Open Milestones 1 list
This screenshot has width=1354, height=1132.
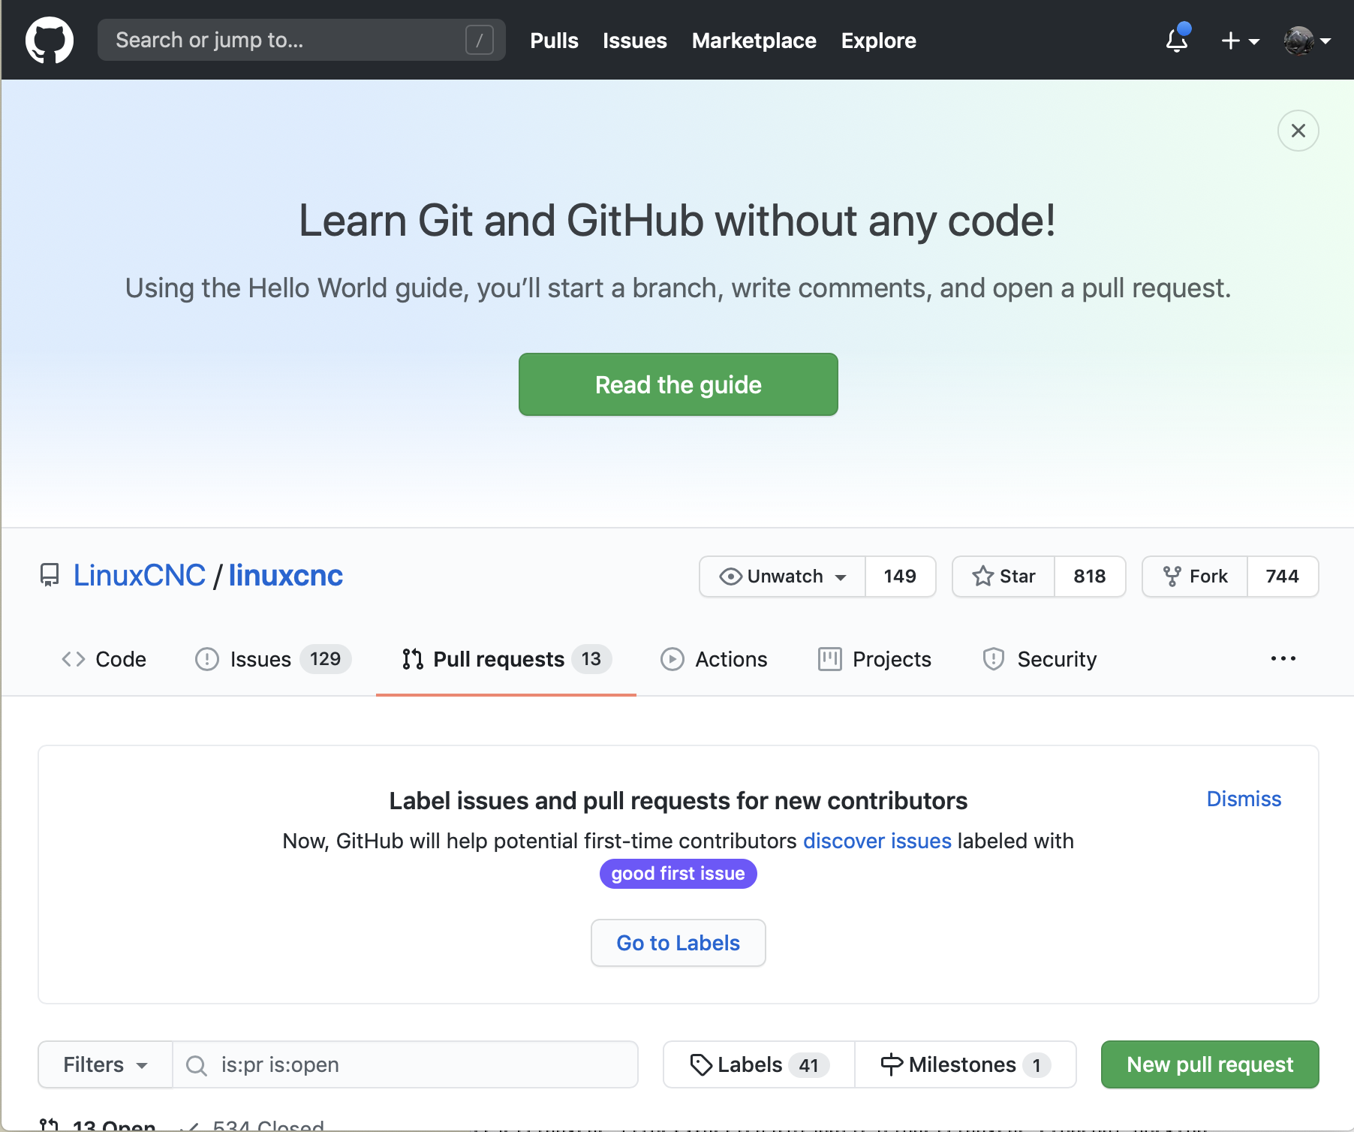[965, 1064]
